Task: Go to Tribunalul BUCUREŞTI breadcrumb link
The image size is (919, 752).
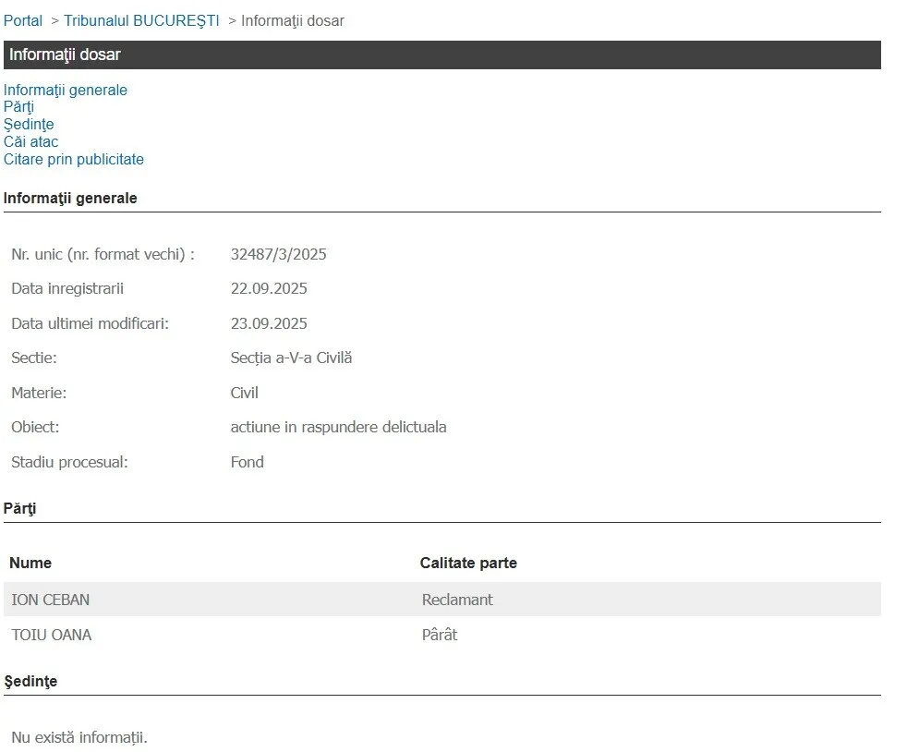Action: click(141, 20)
